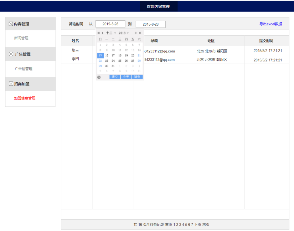Click the next month arrow in calendar

click(x=136, y=33)
